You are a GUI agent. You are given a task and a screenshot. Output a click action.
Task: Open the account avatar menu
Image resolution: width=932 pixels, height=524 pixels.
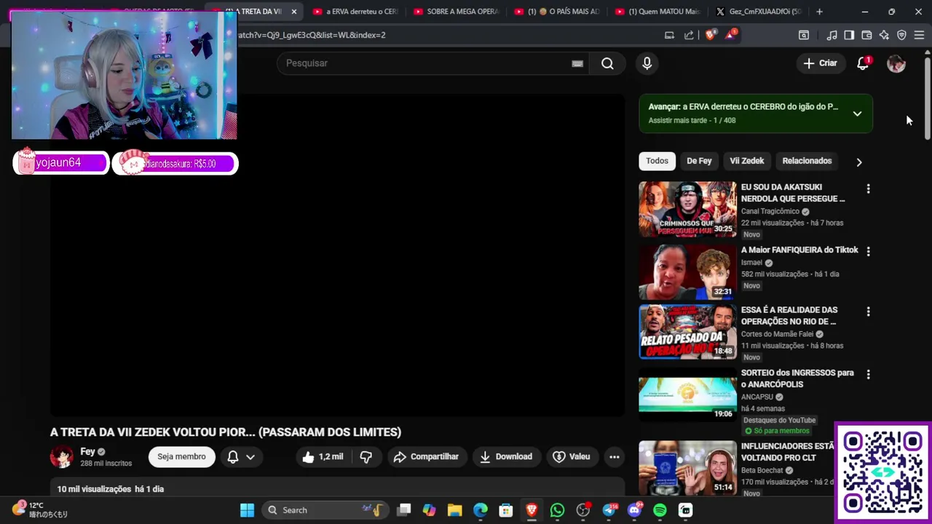coord(896,63)
